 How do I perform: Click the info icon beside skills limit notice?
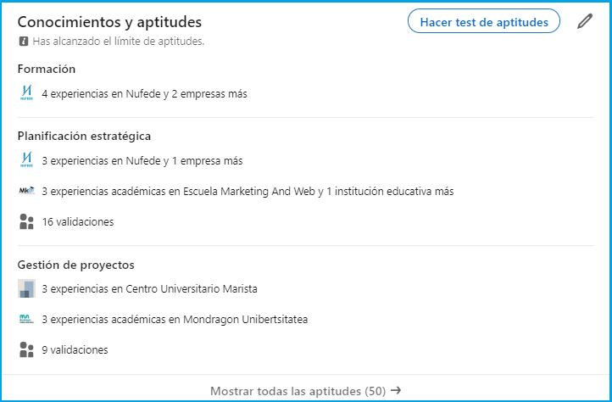[x=23, y=41]
